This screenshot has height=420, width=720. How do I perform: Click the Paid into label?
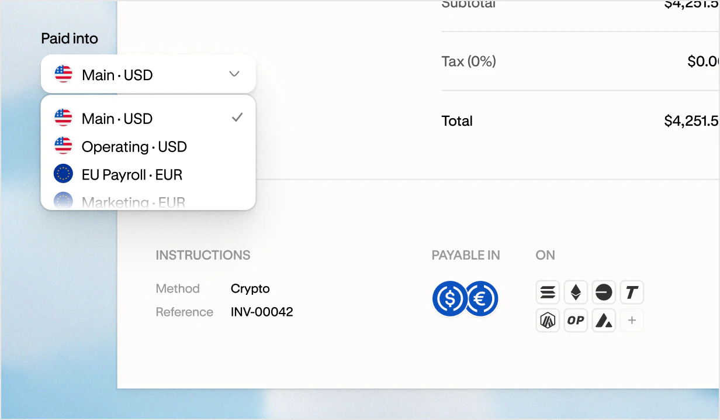coord(70,39)
